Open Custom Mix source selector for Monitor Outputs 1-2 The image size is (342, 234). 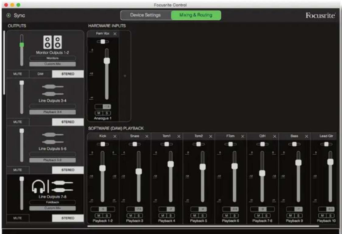point(53,64)
